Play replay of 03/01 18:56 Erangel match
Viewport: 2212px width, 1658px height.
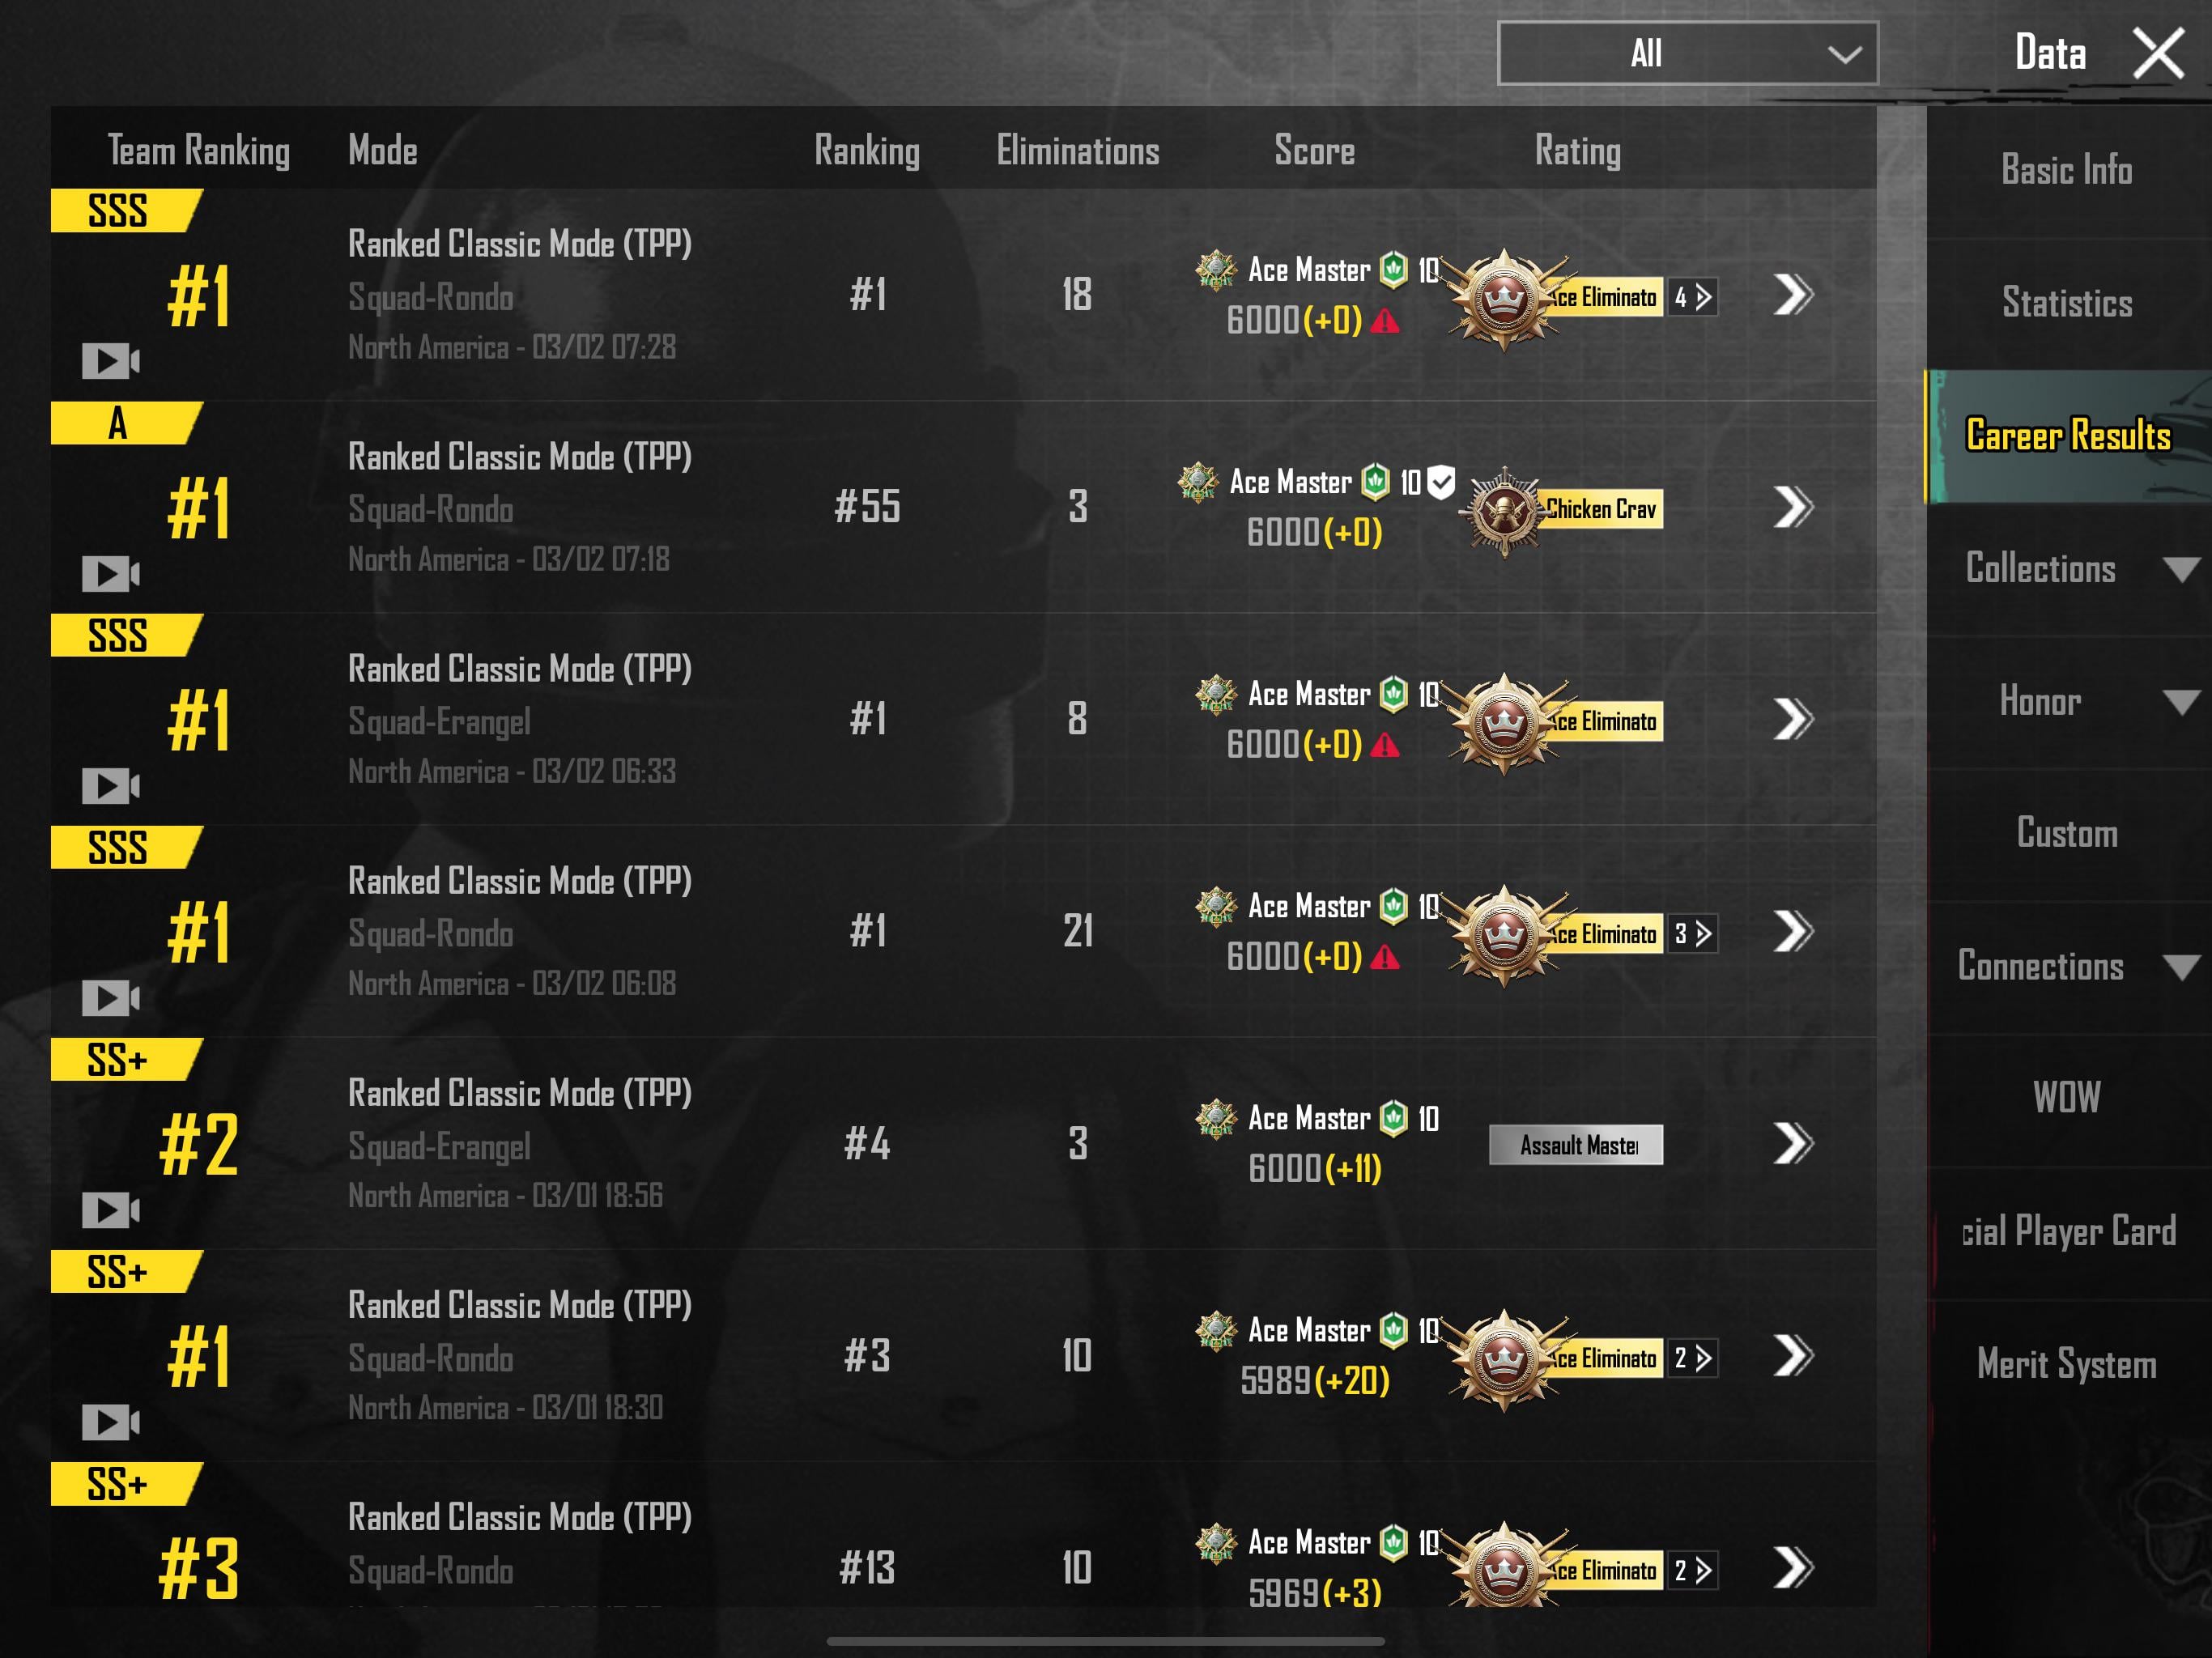[x=110, y=1210]
